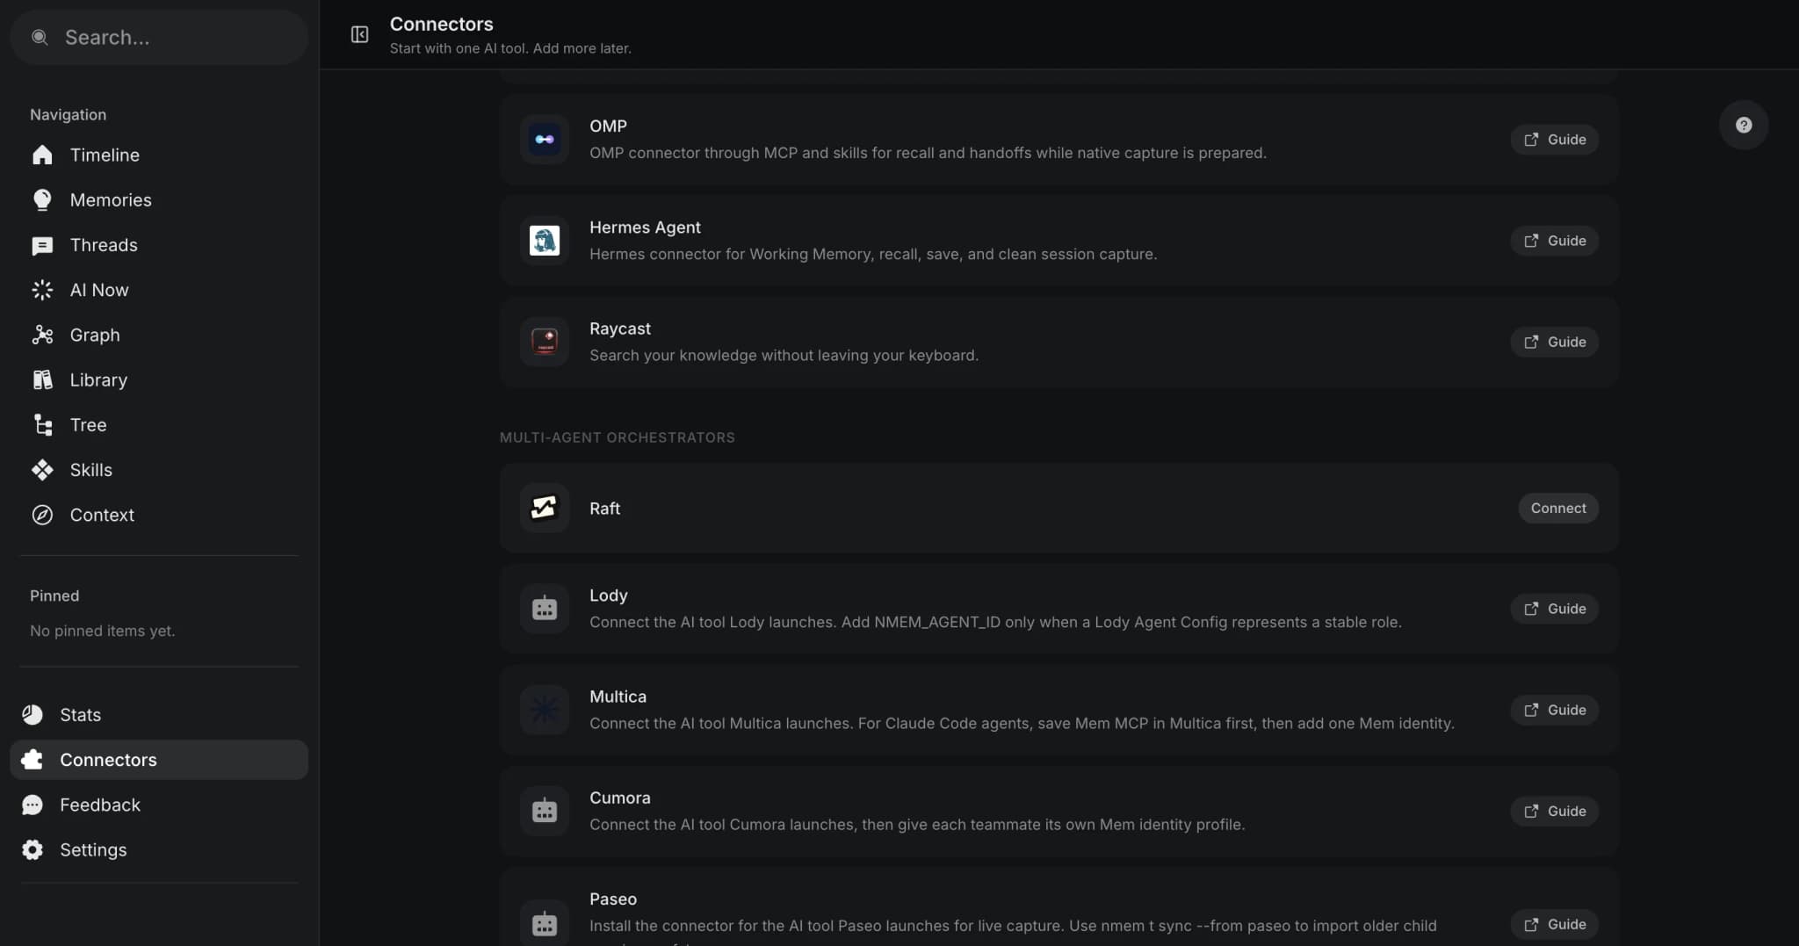Click the Hermes Agent title
Screen dimensions: 1799x946
pos(645,227)
